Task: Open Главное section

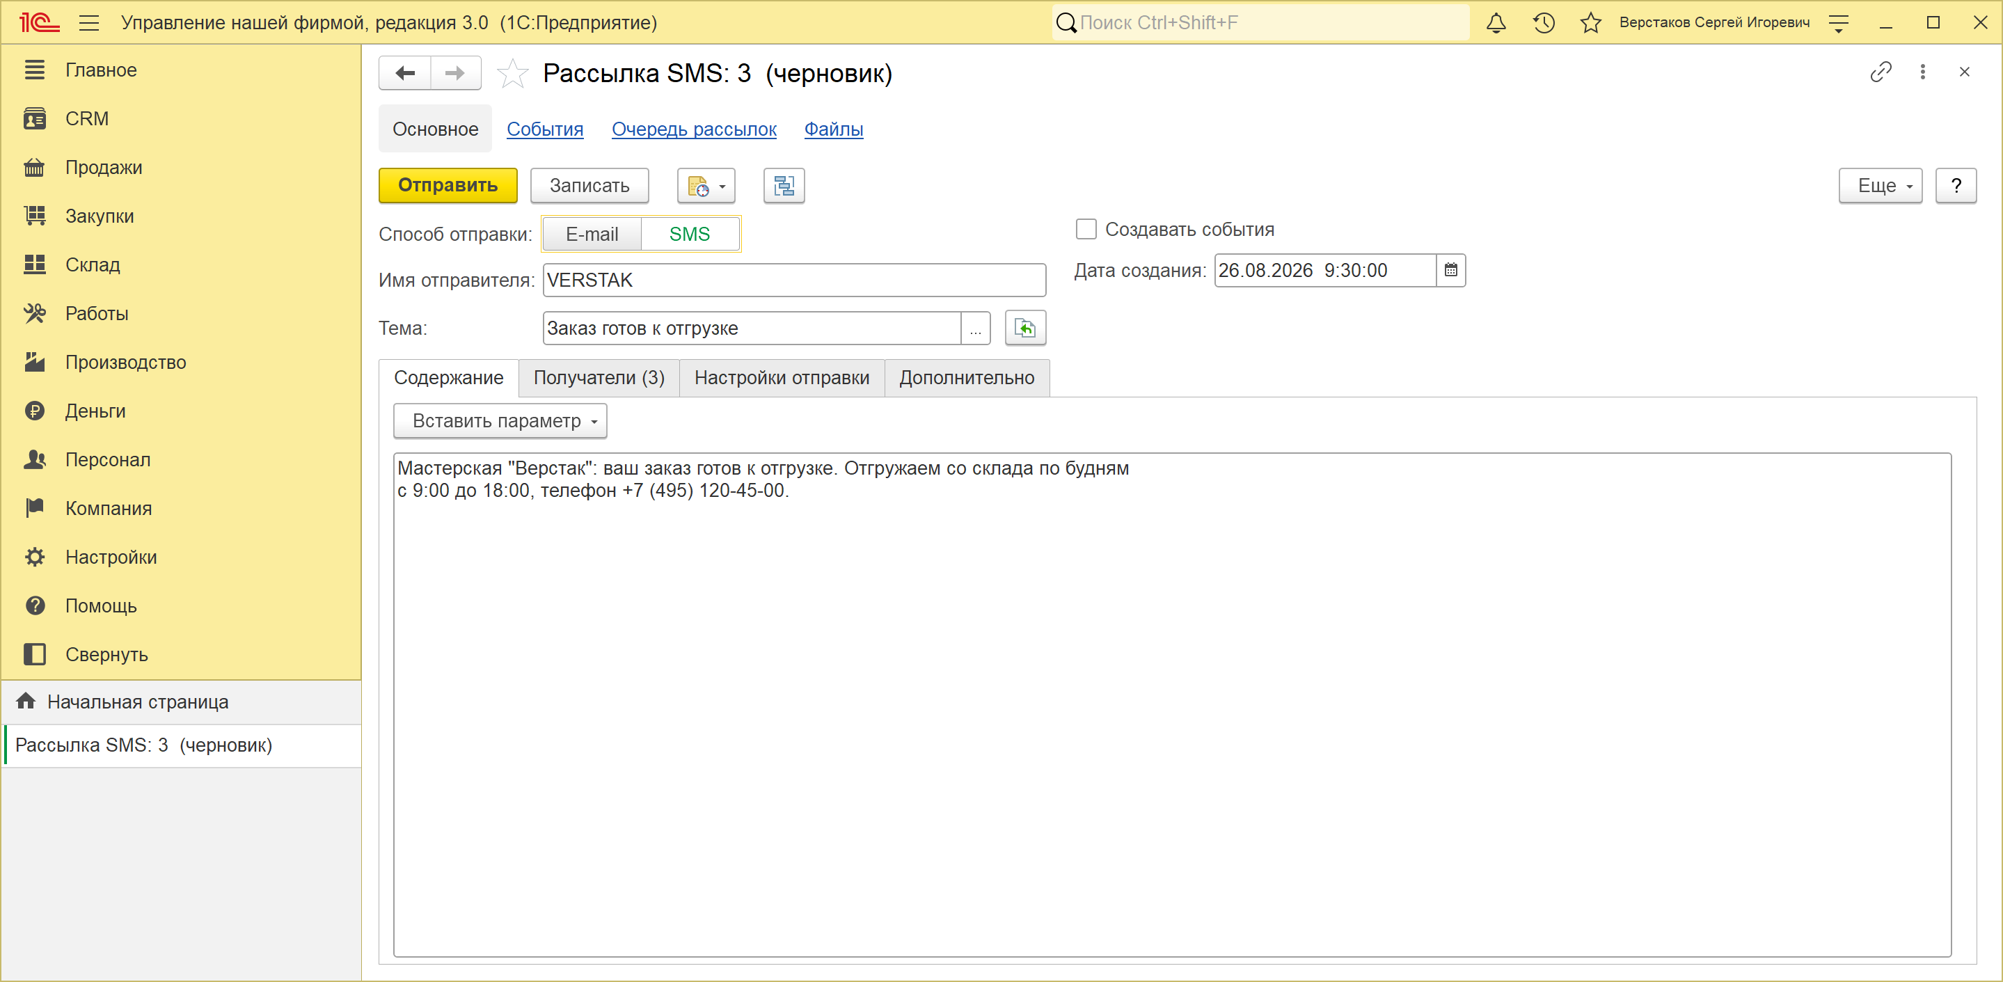Action: (x=180, y=70)
